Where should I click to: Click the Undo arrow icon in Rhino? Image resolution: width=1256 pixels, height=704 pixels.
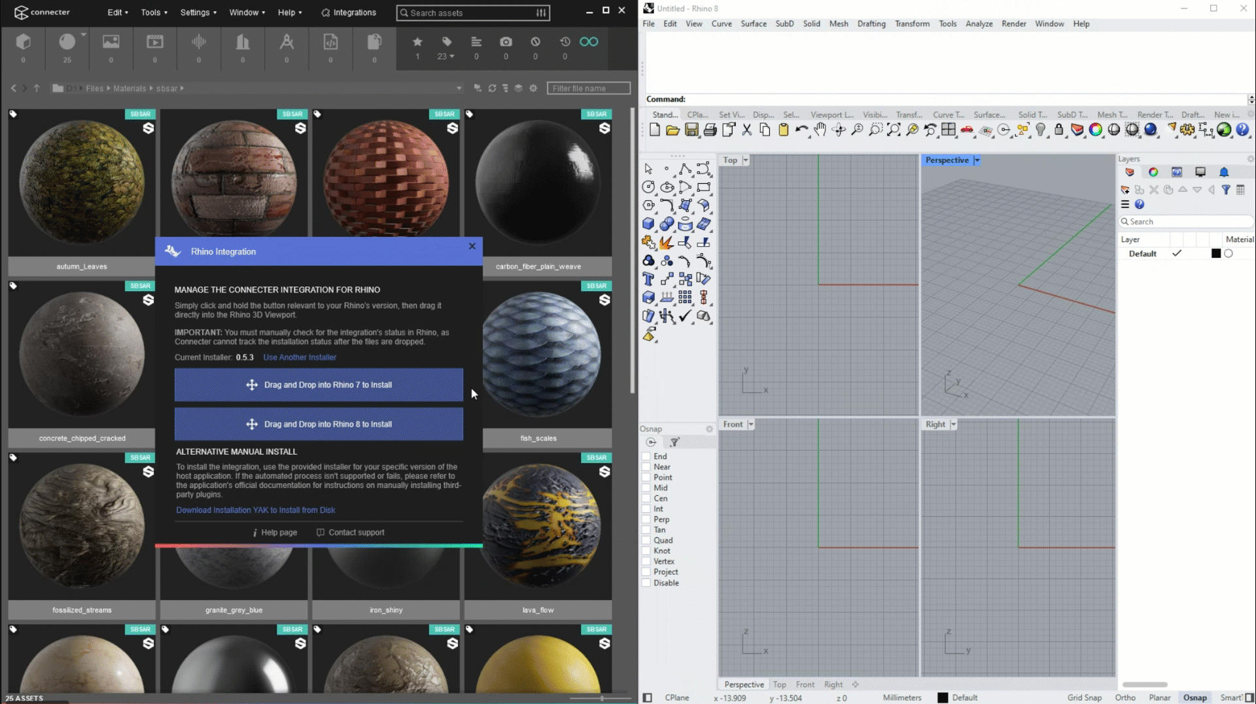[x=801, y=130]
